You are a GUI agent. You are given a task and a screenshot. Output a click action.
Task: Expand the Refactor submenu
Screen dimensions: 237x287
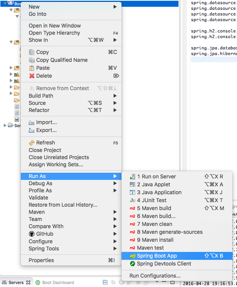pyautogui.click(x=71, y=110)
